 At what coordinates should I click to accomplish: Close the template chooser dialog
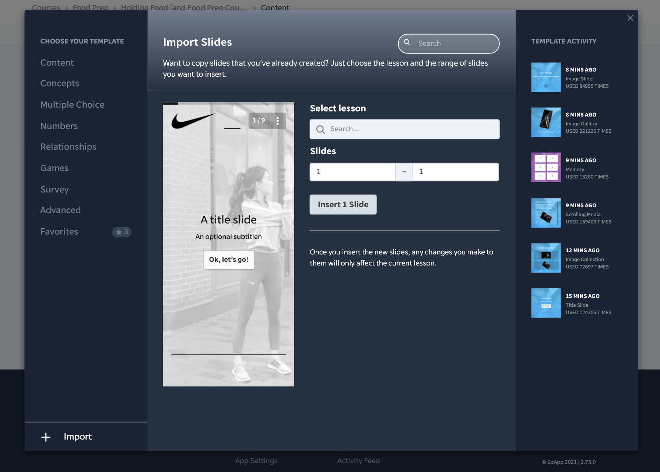click(630, 18)
